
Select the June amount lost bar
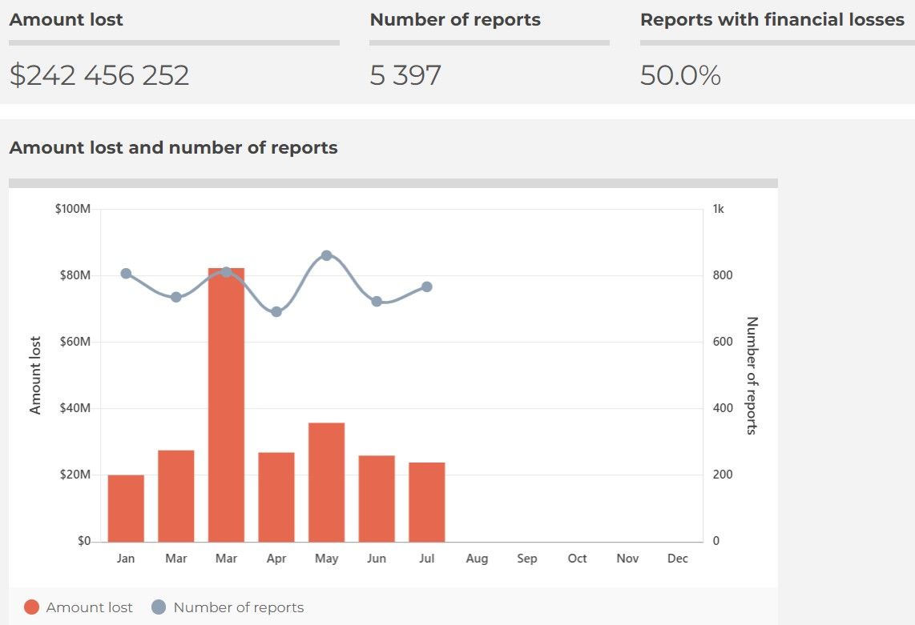pos(377,499)
